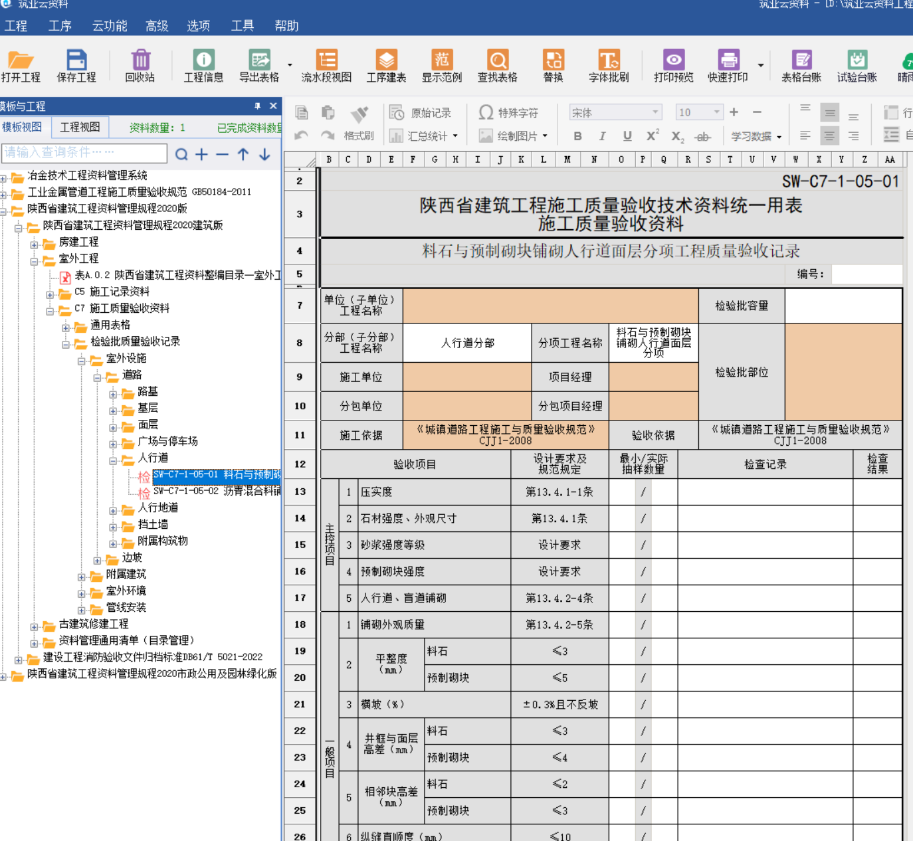Expand the 房建工程 folder

click(x=34, y=245)
